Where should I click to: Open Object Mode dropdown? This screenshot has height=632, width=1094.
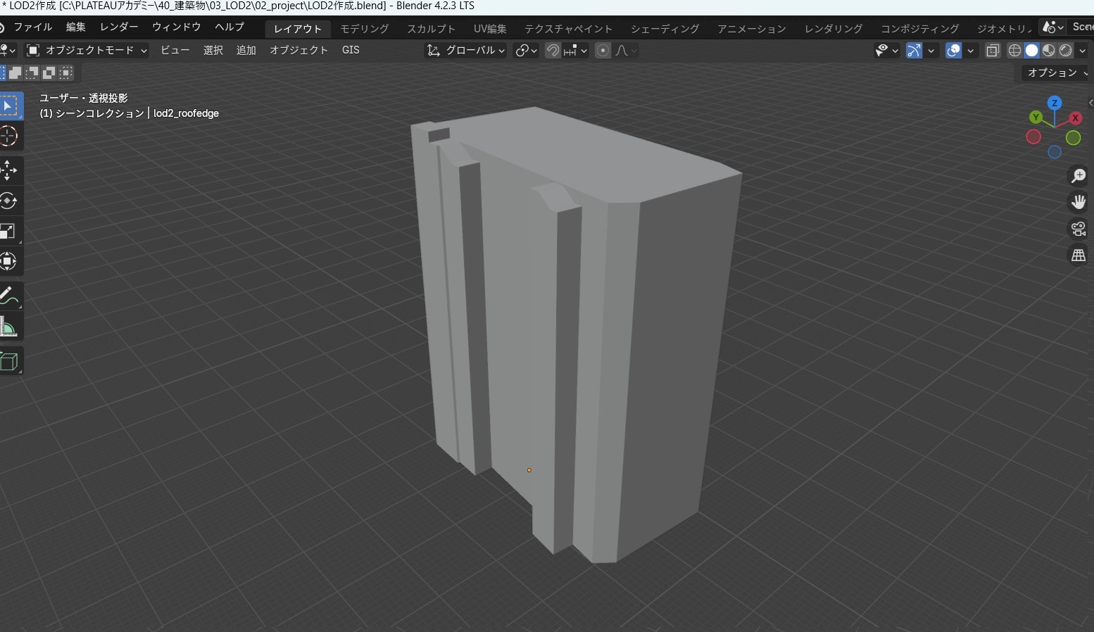point(87,50)
